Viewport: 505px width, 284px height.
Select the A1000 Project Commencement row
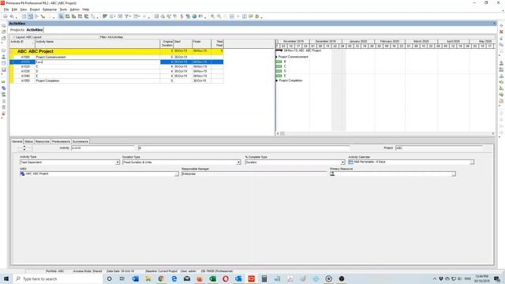click(x=117, y=57)
